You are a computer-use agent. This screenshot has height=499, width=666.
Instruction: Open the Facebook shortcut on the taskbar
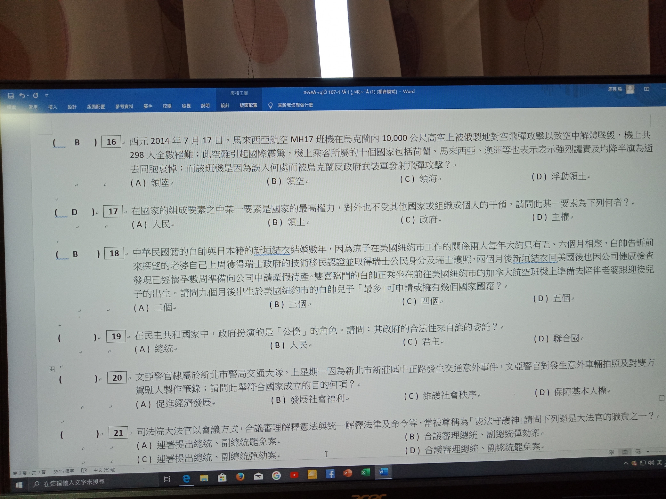(x=330, y=474)
